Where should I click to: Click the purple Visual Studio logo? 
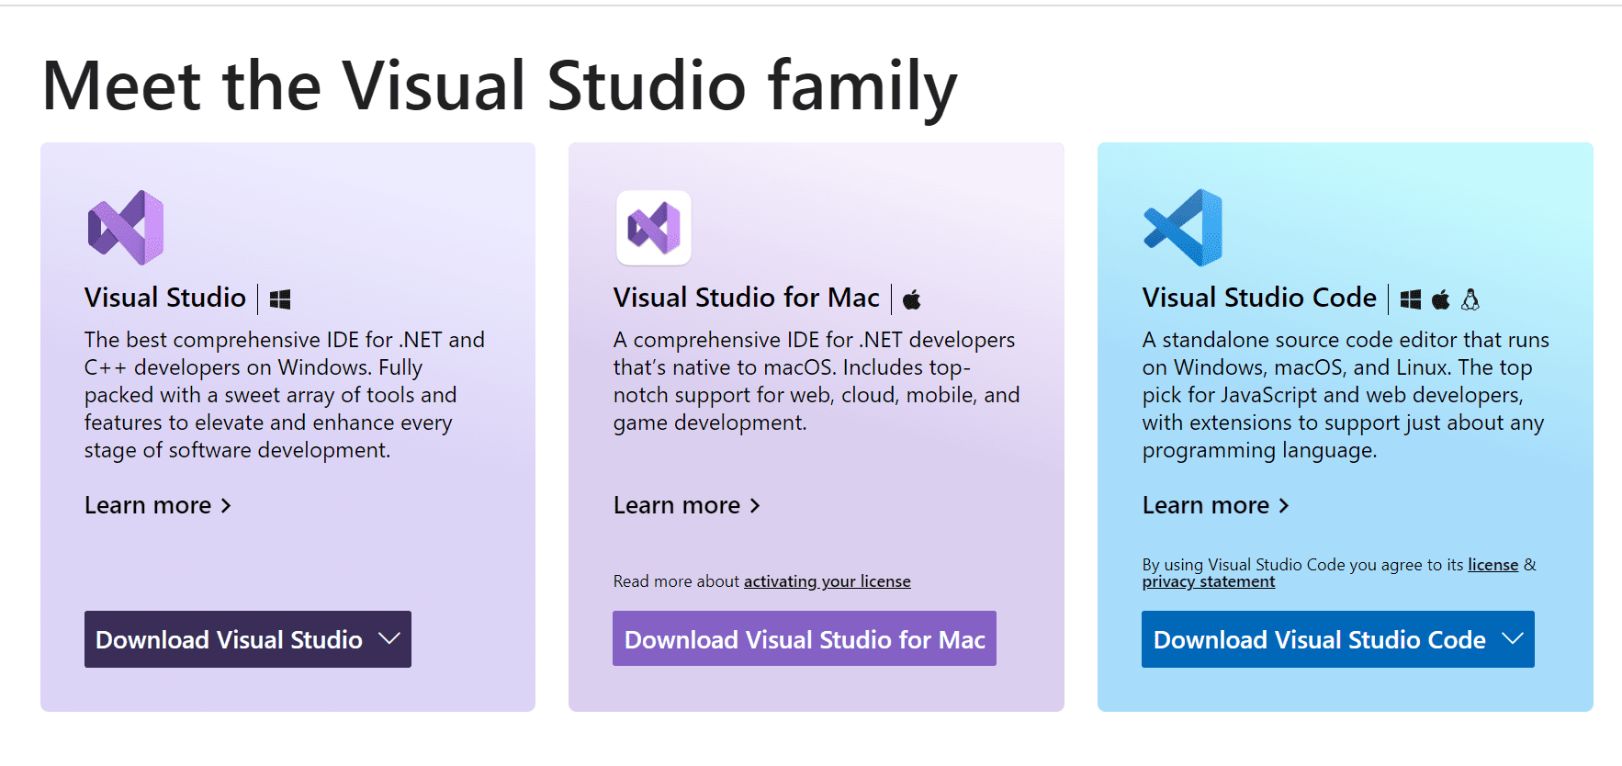point(126,228)
